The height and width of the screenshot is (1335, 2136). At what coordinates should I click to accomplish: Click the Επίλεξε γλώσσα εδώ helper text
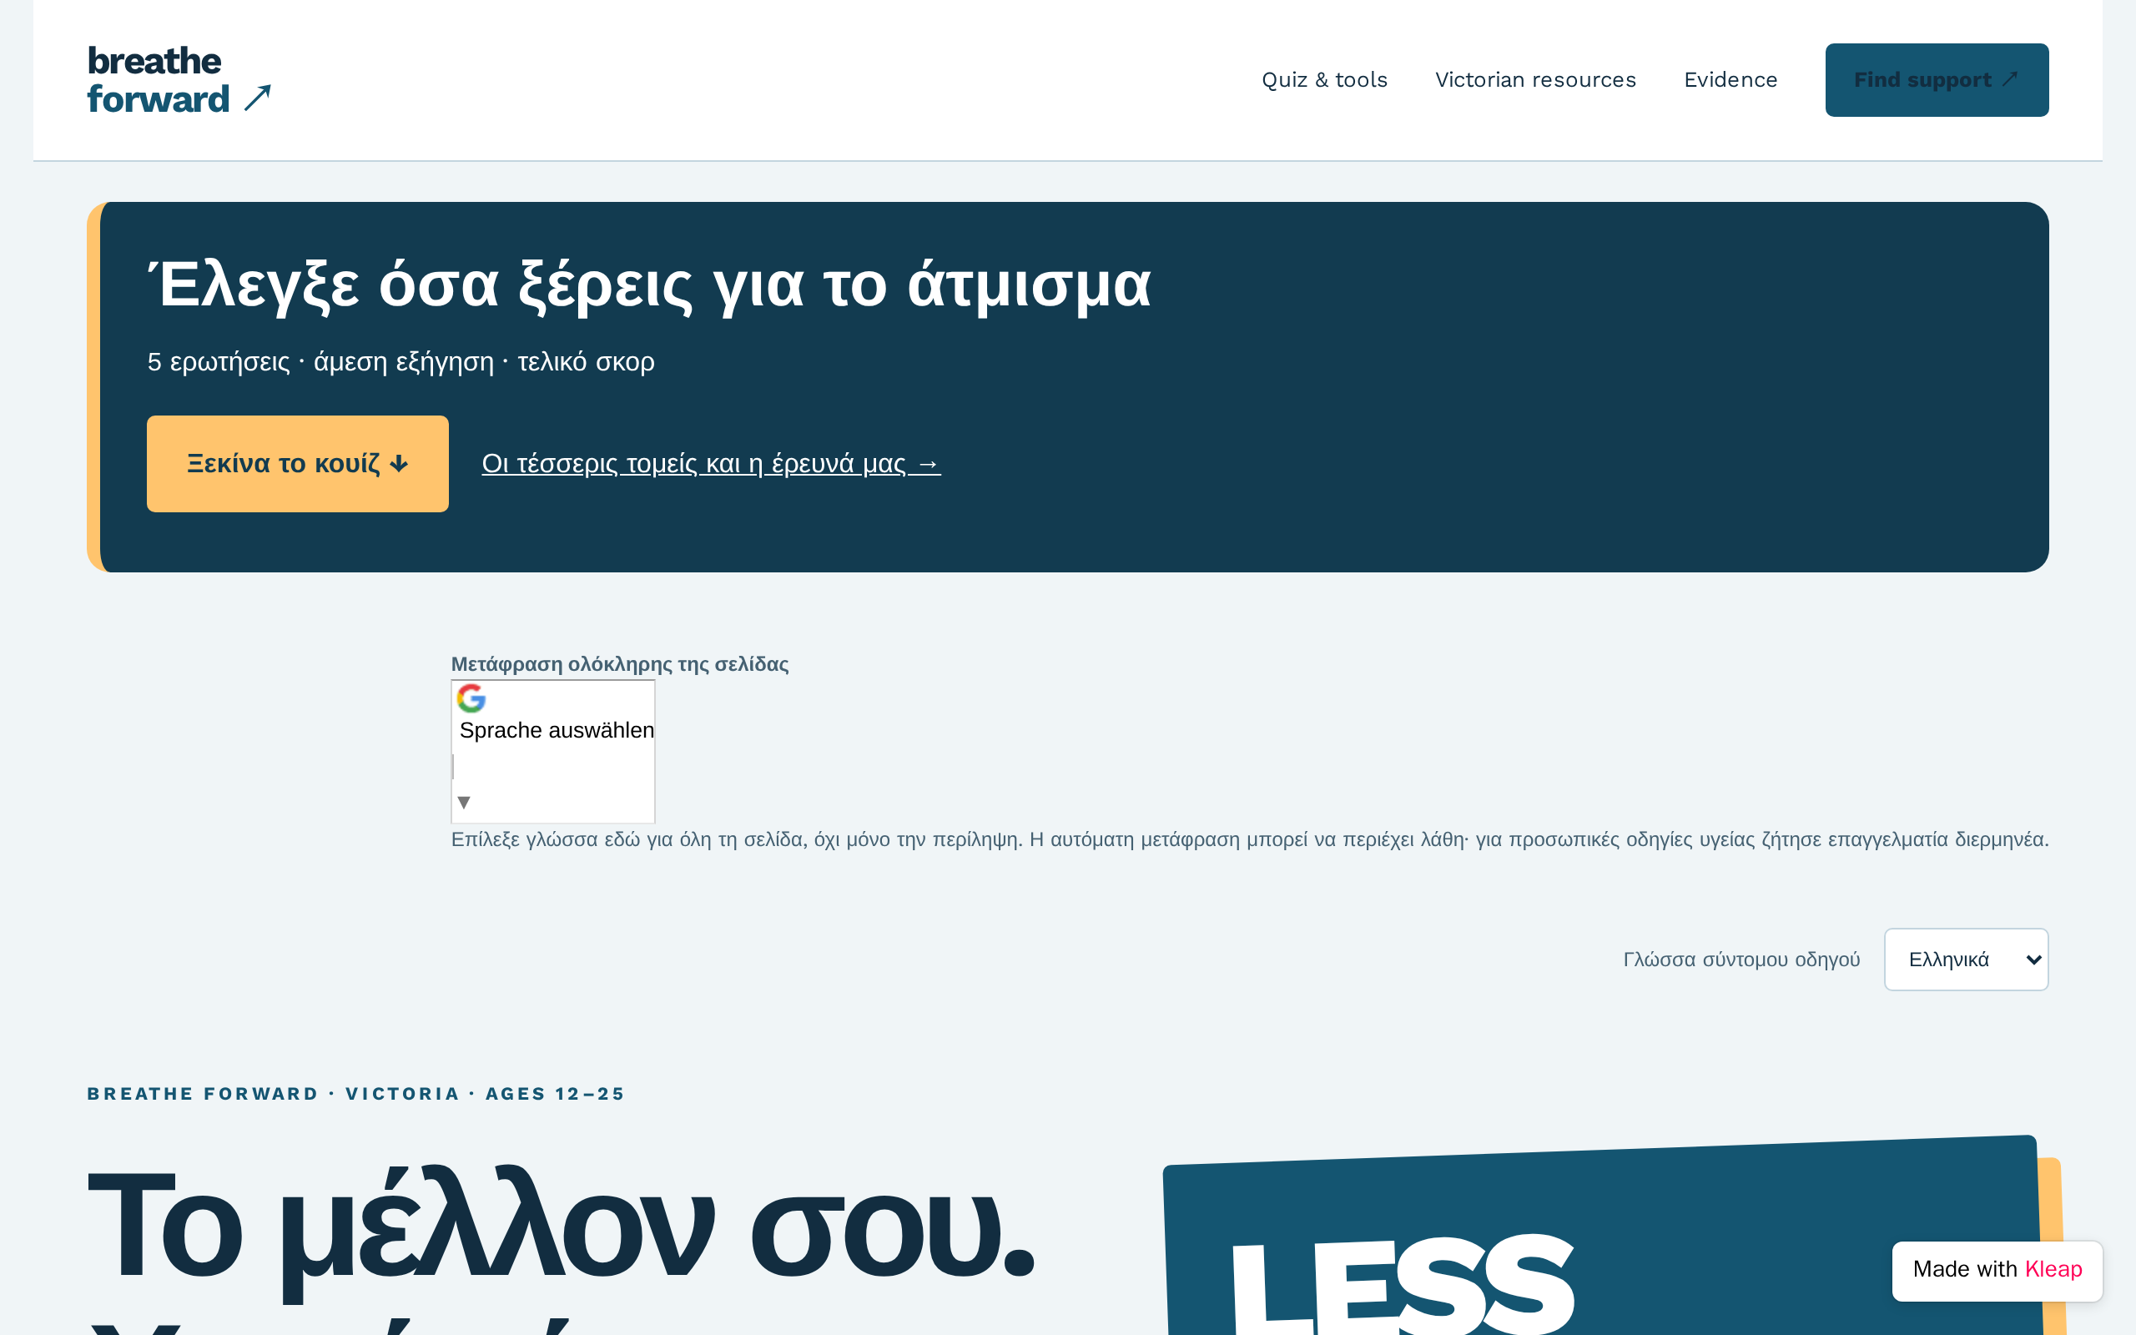[x=1250, y=839]
